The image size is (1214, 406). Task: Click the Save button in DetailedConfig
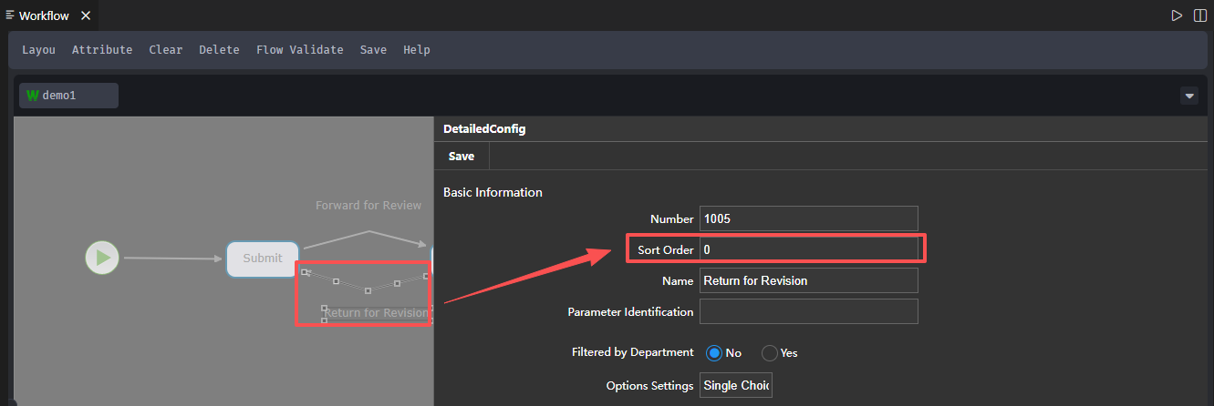[462, 157]
